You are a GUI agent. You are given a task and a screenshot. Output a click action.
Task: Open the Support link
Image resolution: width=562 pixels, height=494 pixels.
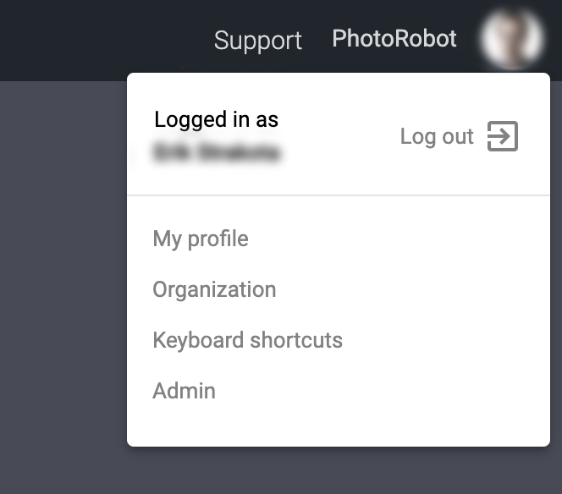257,41
